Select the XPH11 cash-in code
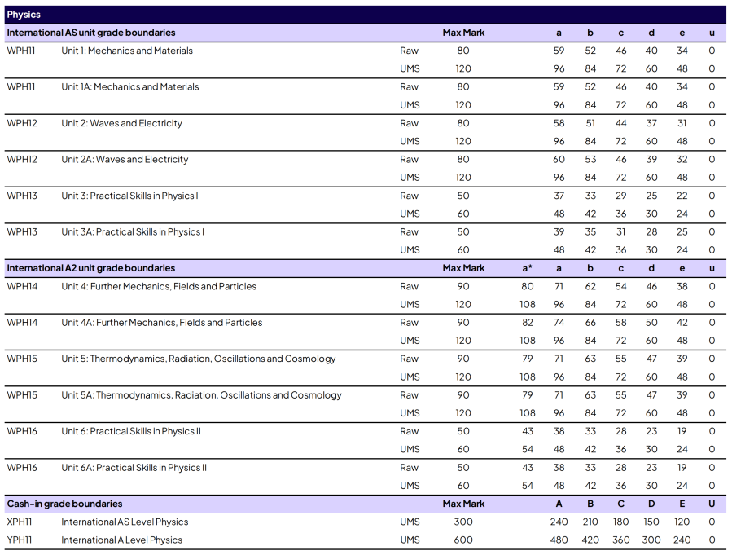Image resolution: width=732 pixels, height=555 pixels. point(20,522)
